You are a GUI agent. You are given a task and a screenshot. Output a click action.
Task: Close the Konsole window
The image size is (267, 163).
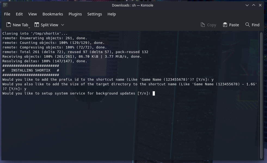pos(260,5)
